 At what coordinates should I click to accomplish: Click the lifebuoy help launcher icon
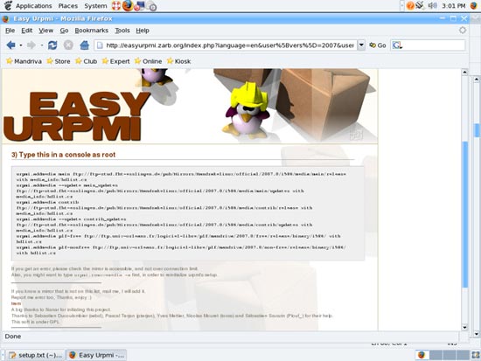coord(116,6)
